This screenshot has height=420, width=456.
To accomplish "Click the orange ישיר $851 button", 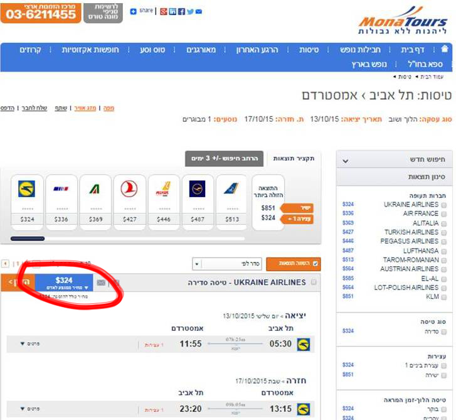I will click(x=296, y=208).
